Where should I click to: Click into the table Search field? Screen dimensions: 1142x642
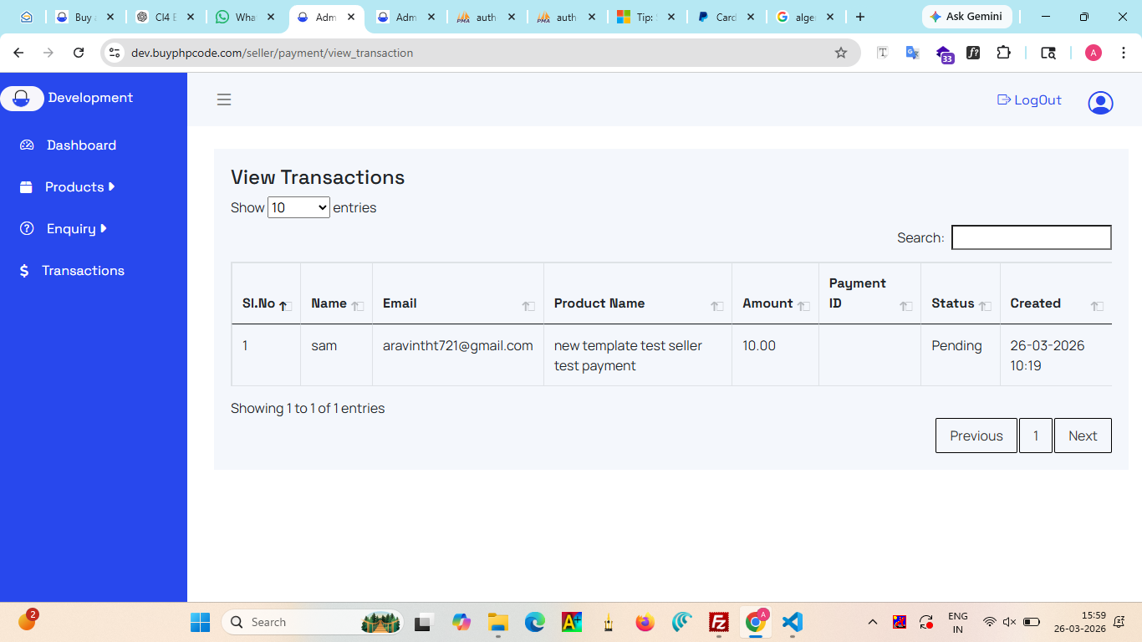coord(1031,237)
